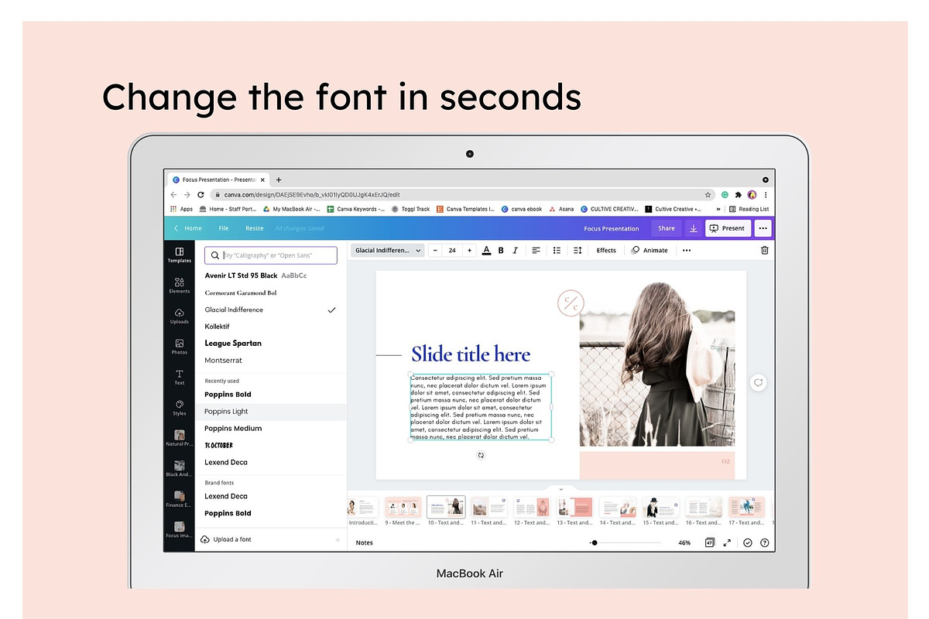Image resolution: width=929 pixels, height=619 pixels.
Task: Open the Black And... folder in sidebar
Action: pos(179,469)
